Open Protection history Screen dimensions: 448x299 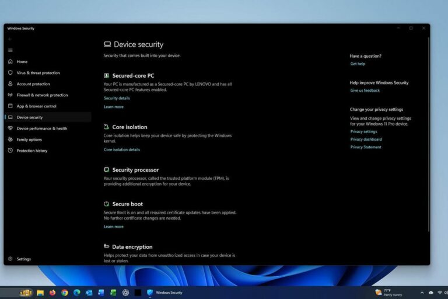click(32, 151)
